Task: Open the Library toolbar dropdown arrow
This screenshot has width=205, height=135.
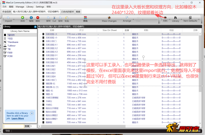Action: click(x=181, y=19)
